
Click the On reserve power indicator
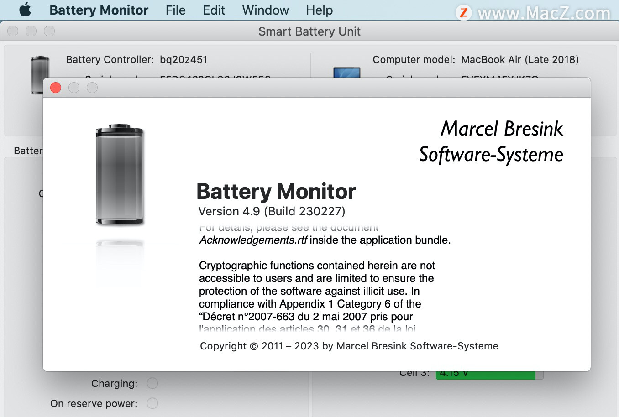coord(152,403)
